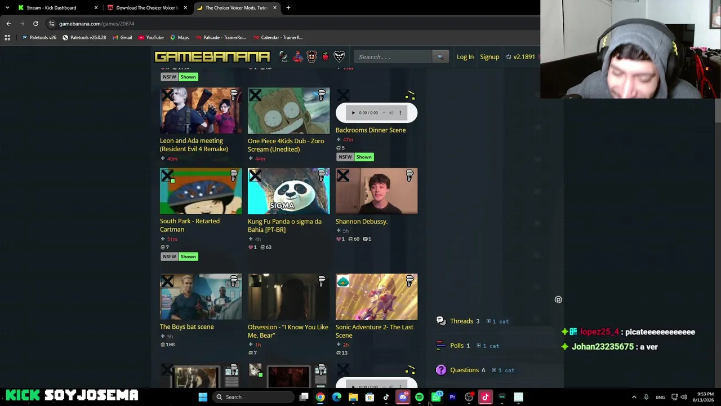Open File Explorer from the taskbar
Image resolution: width=721 pixels, height=406 pixels.
[353, 397]
